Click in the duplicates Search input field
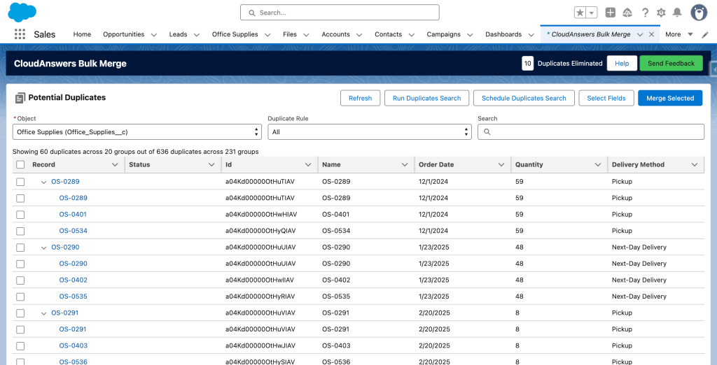 pyautogui.click(x=591, y=132)
